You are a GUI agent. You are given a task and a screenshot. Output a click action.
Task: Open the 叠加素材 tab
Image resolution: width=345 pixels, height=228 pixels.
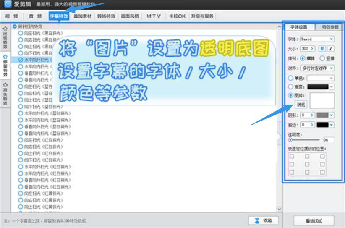[x=83, y=16]
